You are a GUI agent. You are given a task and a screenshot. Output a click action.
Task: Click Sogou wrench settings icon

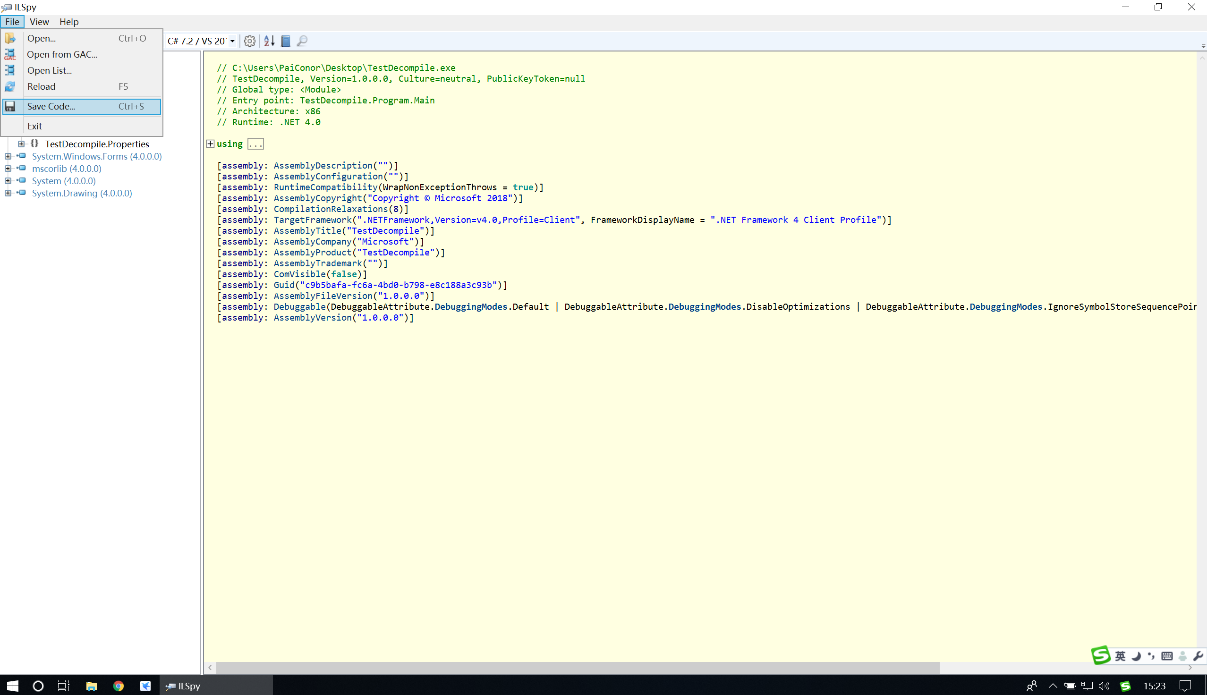point(1198,656)
